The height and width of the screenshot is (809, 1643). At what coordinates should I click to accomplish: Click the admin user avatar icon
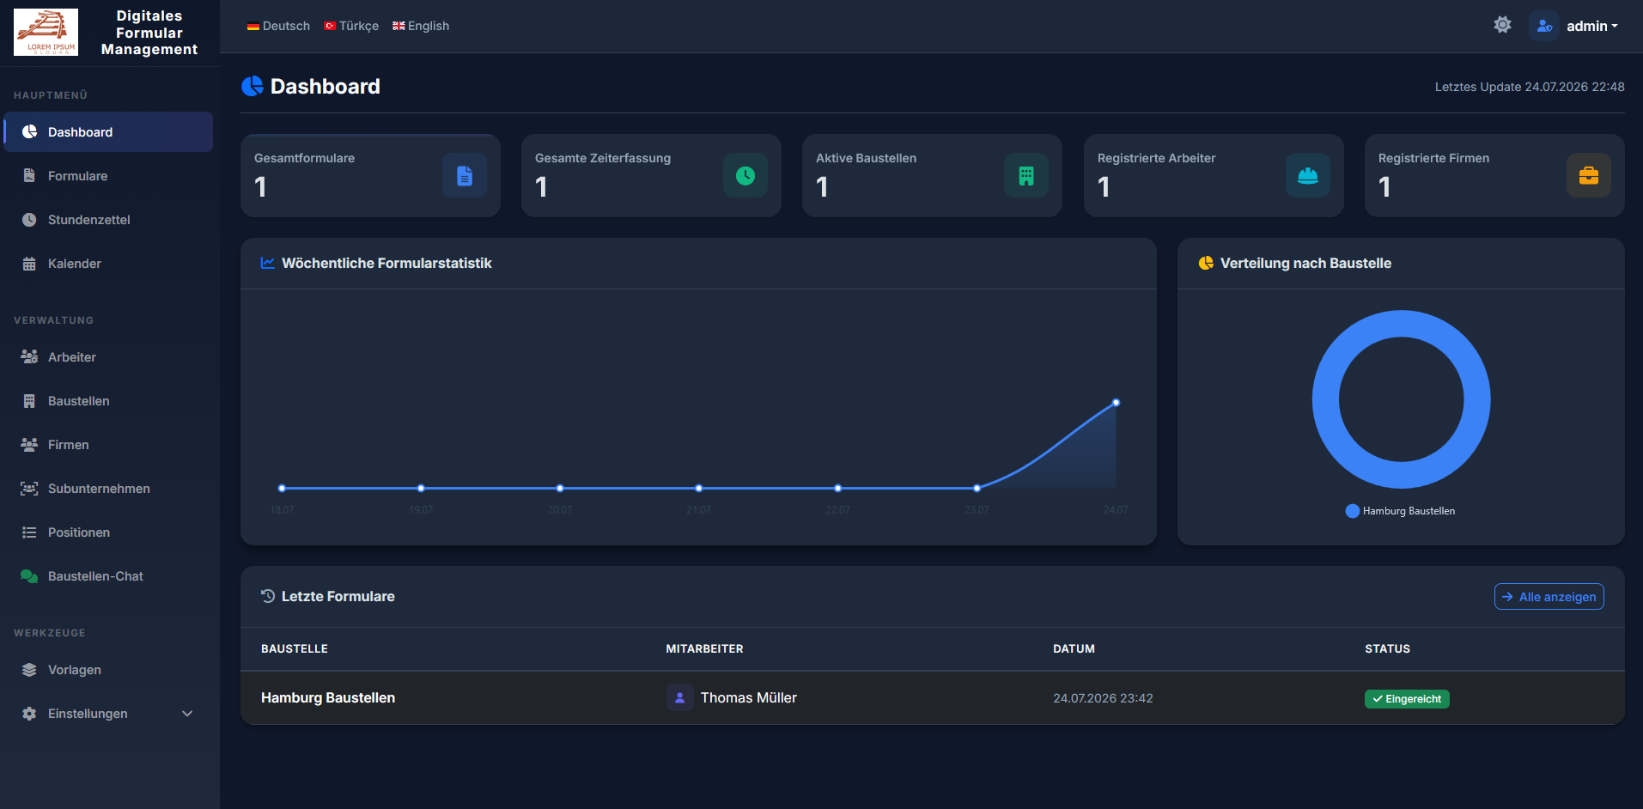click(x=1543, y=26)
